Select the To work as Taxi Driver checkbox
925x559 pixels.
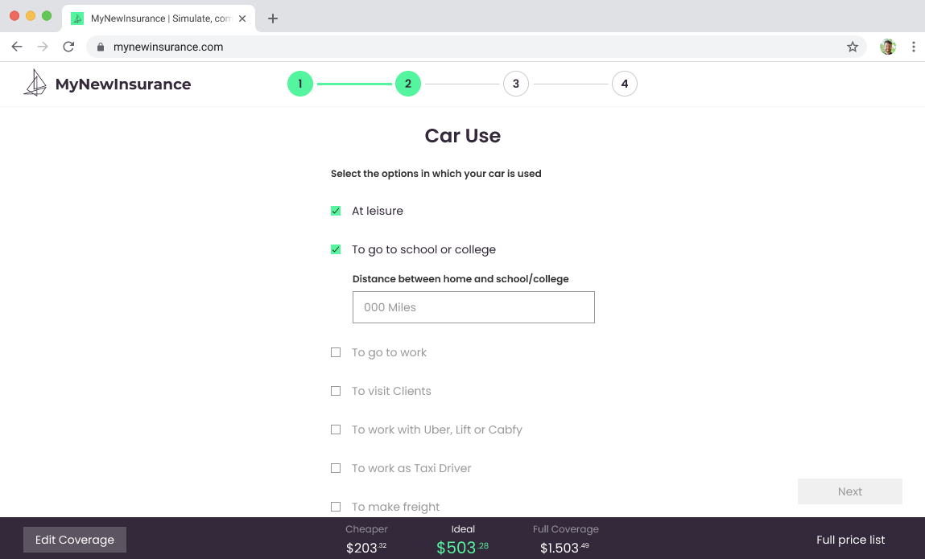coord(336,468)
